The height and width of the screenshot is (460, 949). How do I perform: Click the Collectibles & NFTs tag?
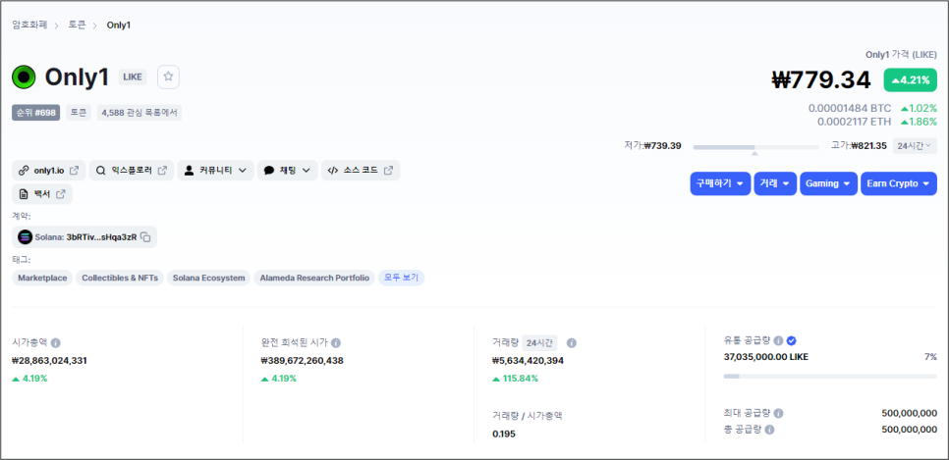[x=120, y=278]
